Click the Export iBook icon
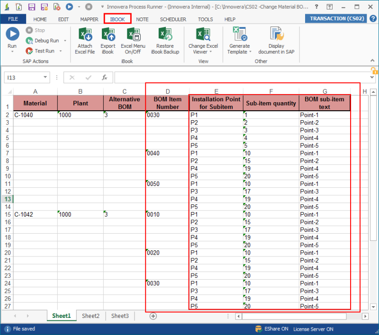The image size is (379, 335). pyautogui.click(x=108, y=35)
